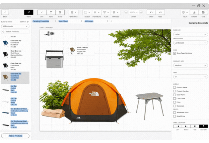
Task: Select the firewood image on canvas
Action: (x=53, y=113)
